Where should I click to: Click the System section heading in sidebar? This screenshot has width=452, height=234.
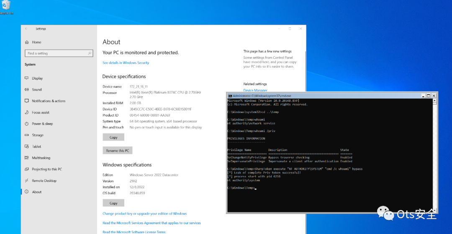pos(30,64)
